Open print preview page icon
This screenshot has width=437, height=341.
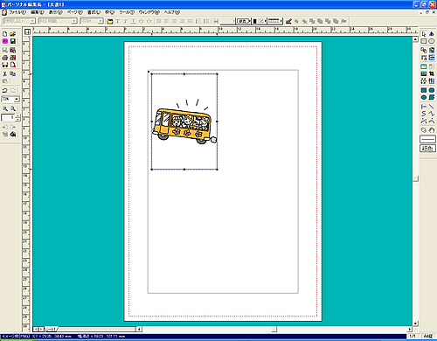click(12, 65)
